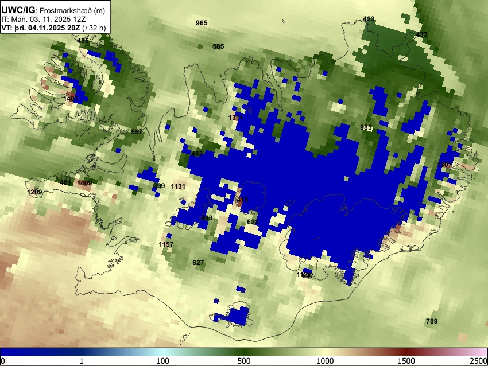
Task: Click the map value label 585
Action: click(x=218, y=46)
